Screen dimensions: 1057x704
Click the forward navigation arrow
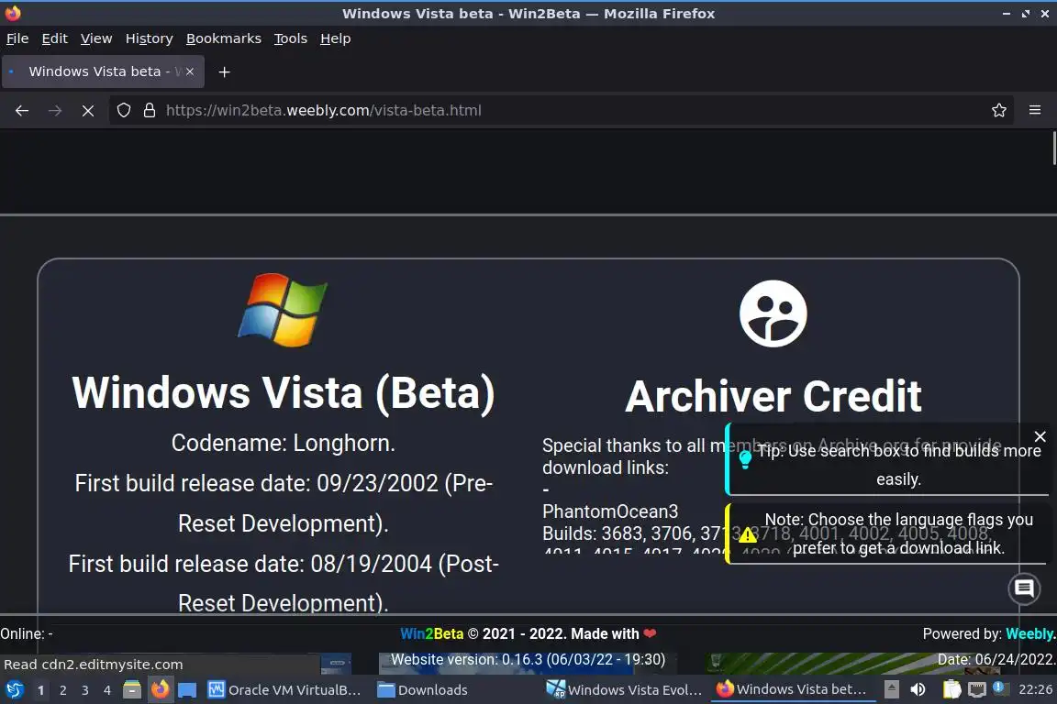click(55, 111)
